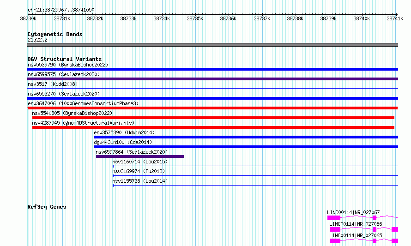Click the RefSeq Genes track heading

[47, 207]
